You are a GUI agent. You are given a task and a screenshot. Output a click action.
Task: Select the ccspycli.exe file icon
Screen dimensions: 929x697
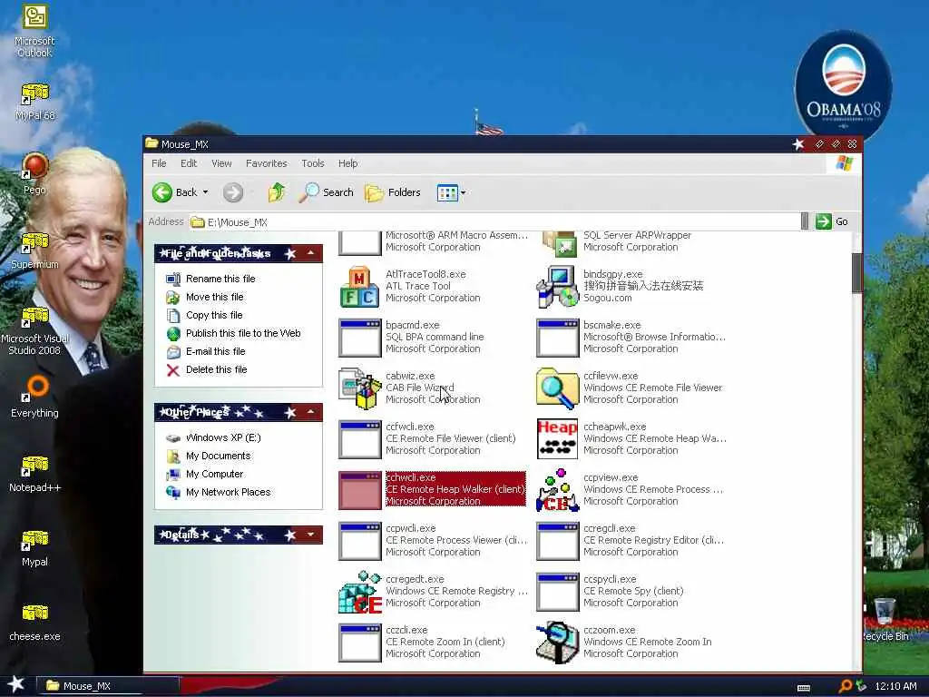558,592
